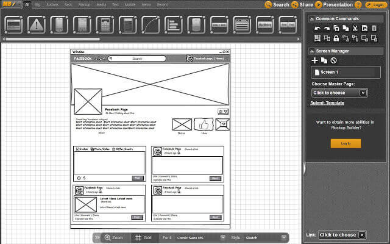Screen dimensions: 390x244
Task: Click the widget palette horizontal scrollbar
Action: [53, 39]
